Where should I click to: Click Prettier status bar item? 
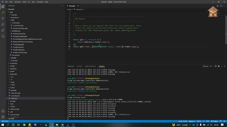[214, 121]
